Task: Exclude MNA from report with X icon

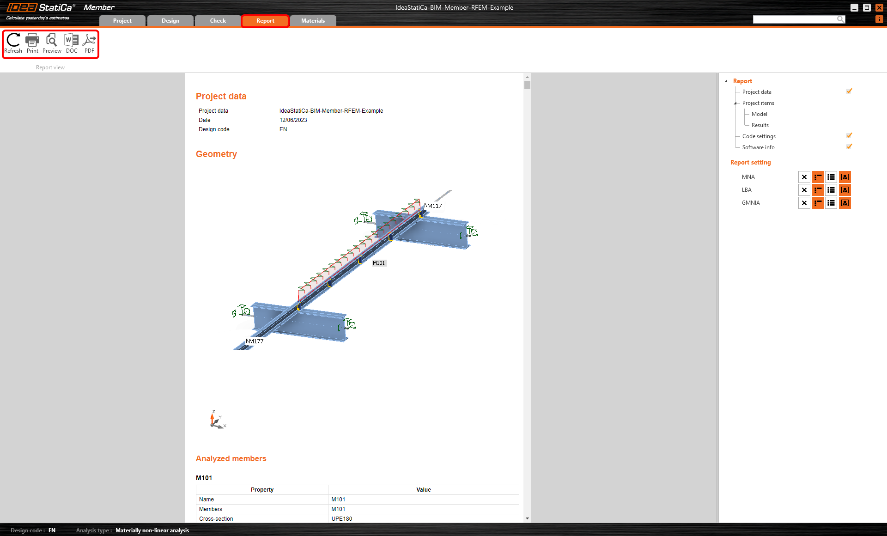Action: tap(804, 177)
